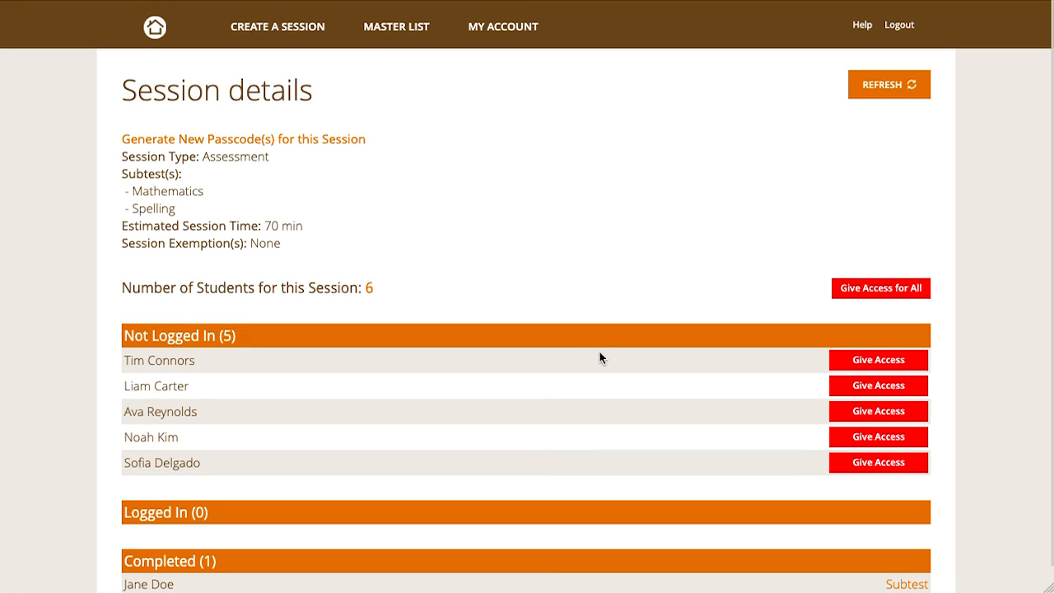The height and width of the screenshot is (593, 1054).
Task: Click the Refresh button
Action: (x=888, y=85)
